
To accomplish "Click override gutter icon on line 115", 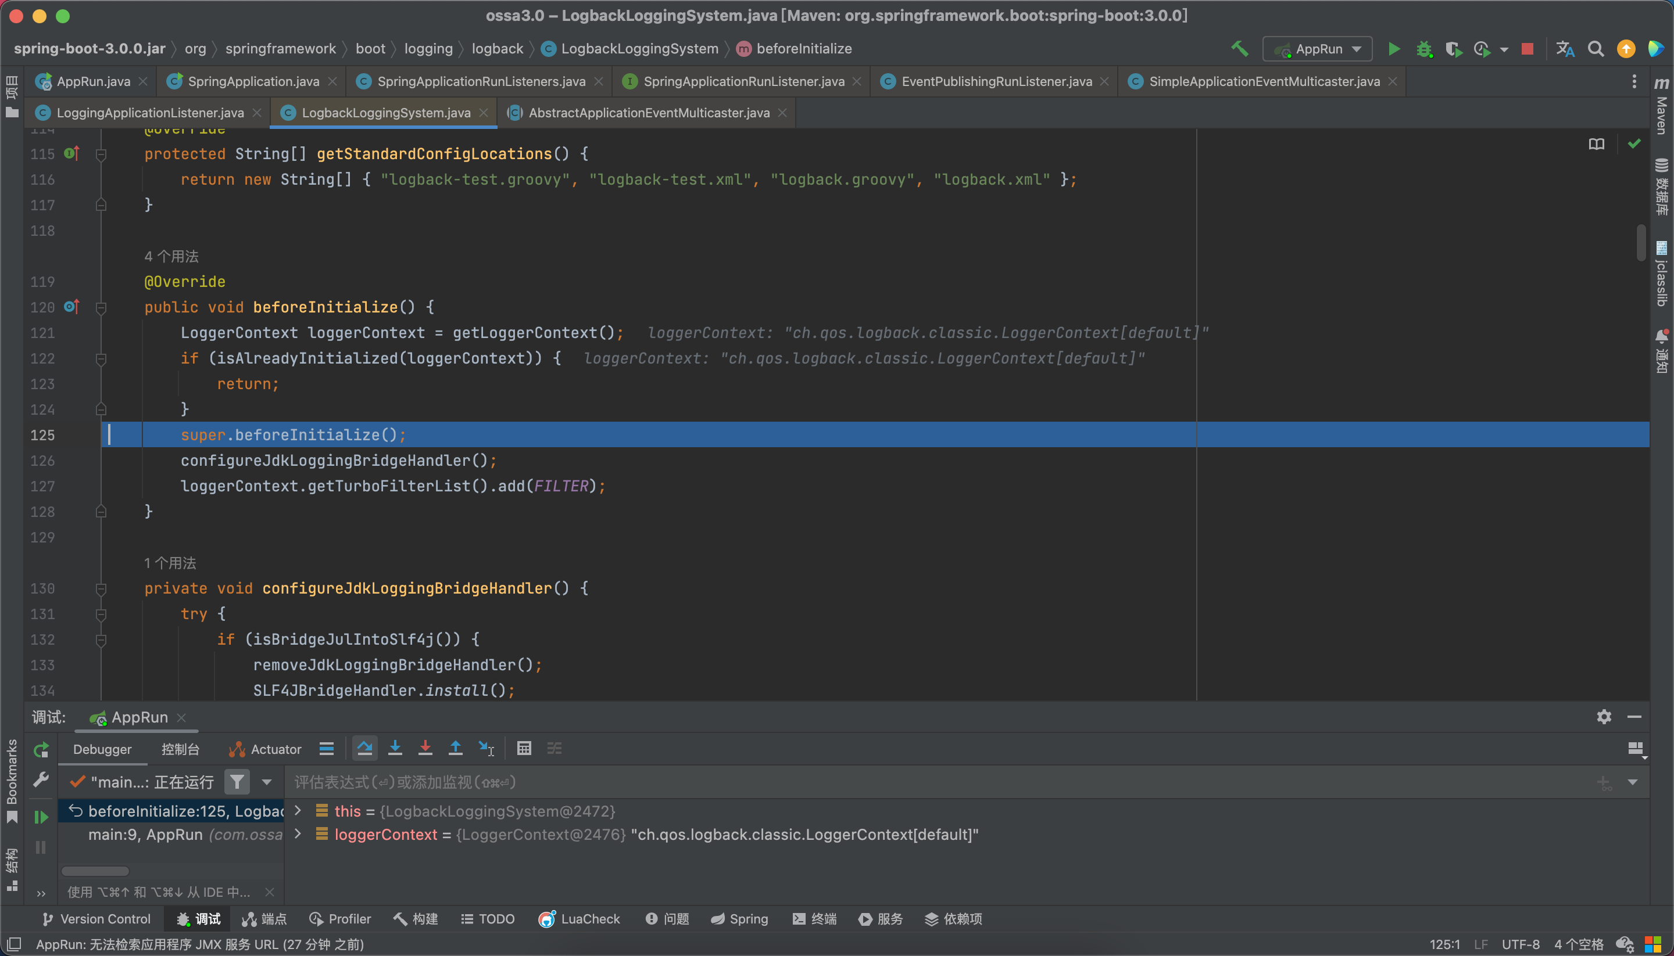I will (x=71, y=154).
